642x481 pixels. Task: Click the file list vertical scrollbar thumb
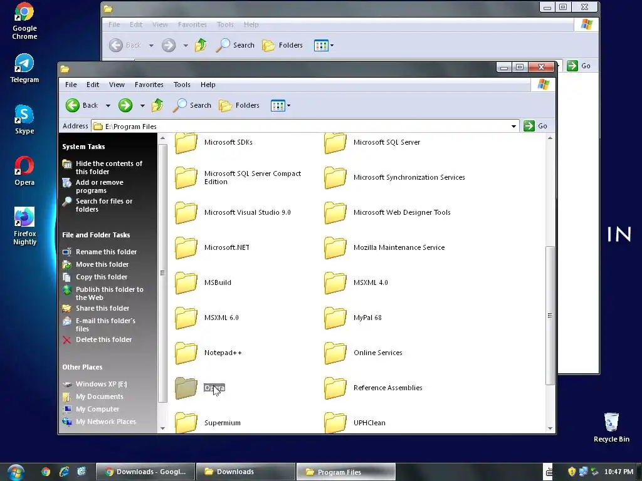(550, 316)
